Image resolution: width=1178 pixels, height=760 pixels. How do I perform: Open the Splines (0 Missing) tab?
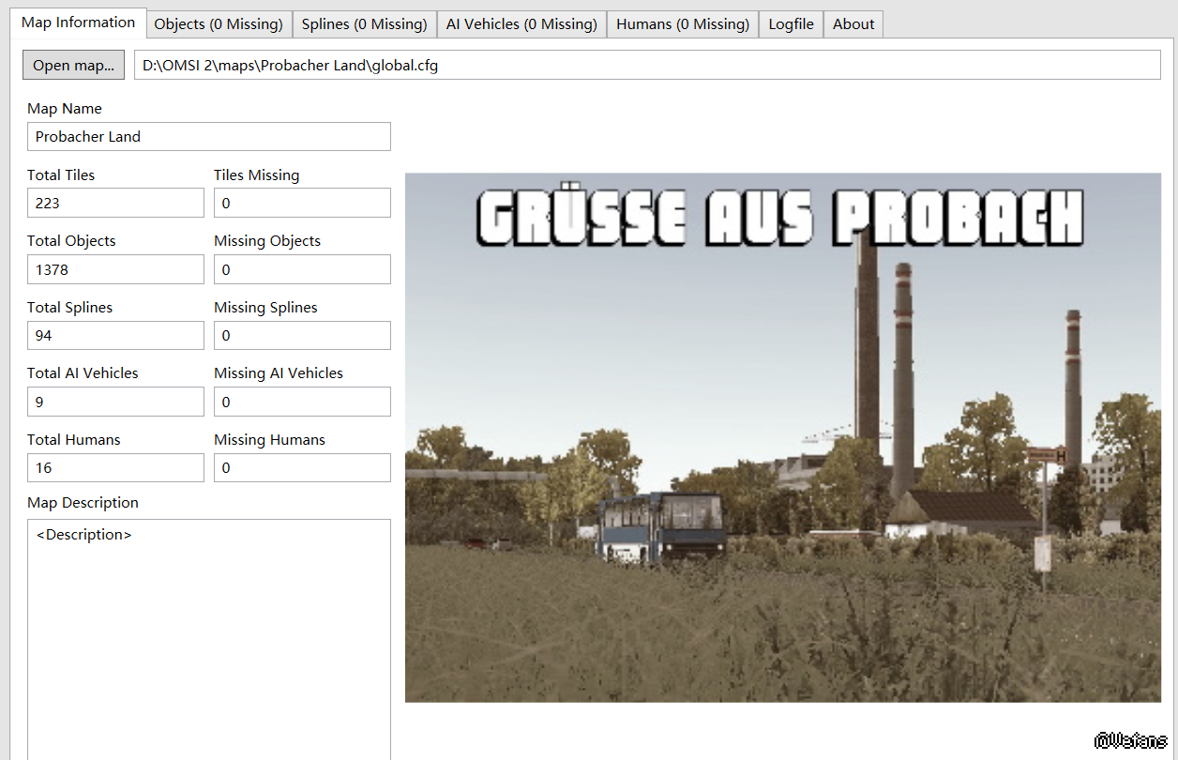point(364,24)
